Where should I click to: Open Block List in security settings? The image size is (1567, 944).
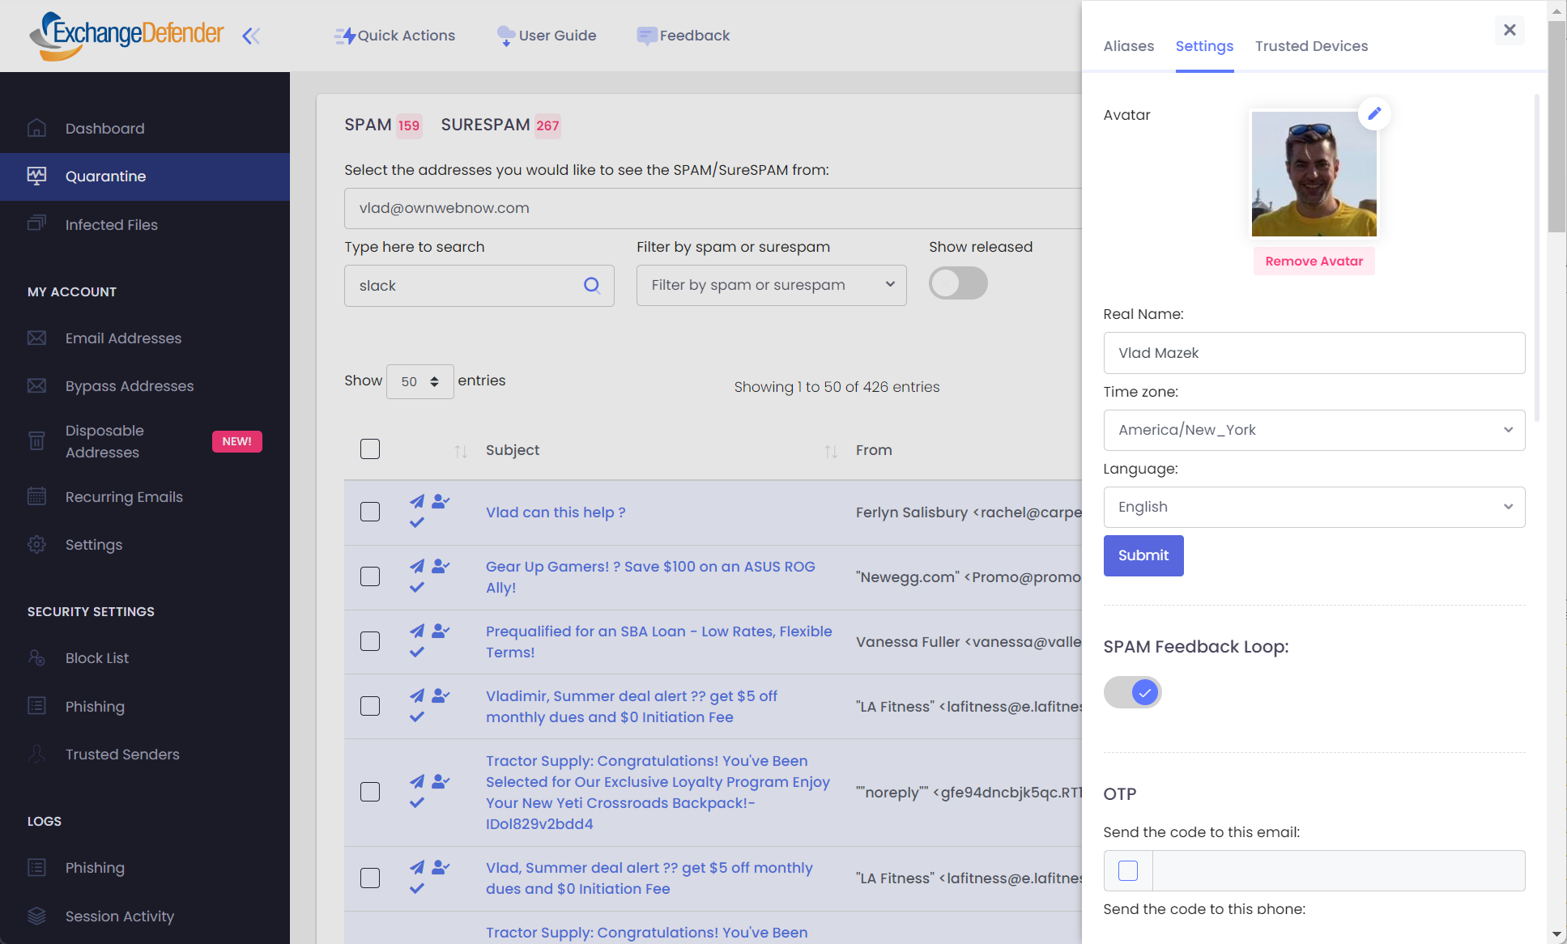[97, 658]
